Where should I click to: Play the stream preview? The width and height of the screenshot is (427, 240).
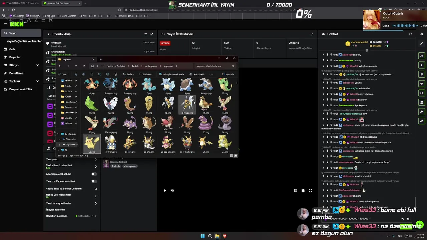point(164,190)
